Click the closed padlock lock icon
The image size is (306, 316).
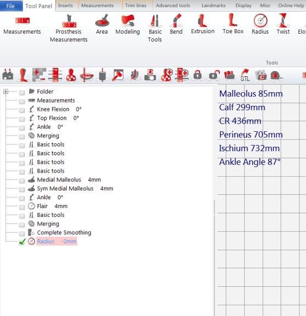198,75
